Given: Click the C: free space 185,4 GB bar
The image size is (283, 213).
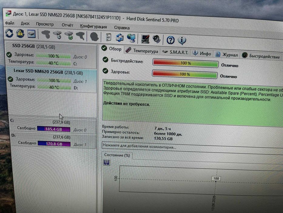Looking at the screenshot, I should (x=54, y=129).
